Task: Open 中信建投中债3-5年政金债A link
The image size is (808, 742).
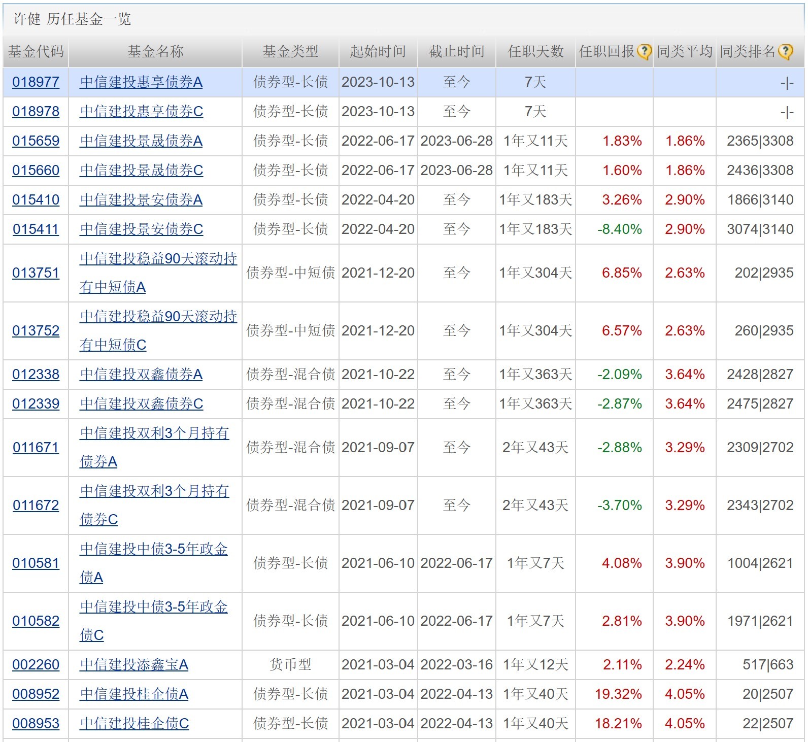Action: tap(154, 563)
